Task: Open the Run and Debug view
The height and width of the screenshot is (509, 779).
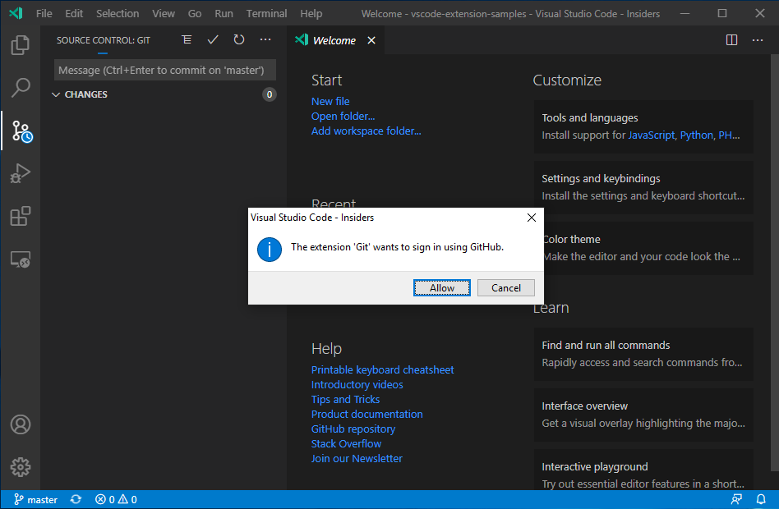Action: pyautogui.click(x=20, y=173)
